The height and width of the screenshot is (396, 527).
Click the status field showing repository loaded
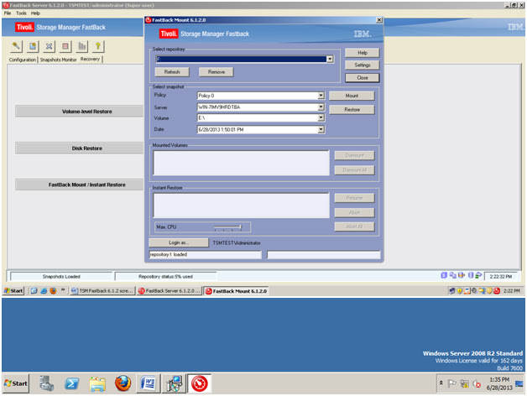tap(205, 255)
